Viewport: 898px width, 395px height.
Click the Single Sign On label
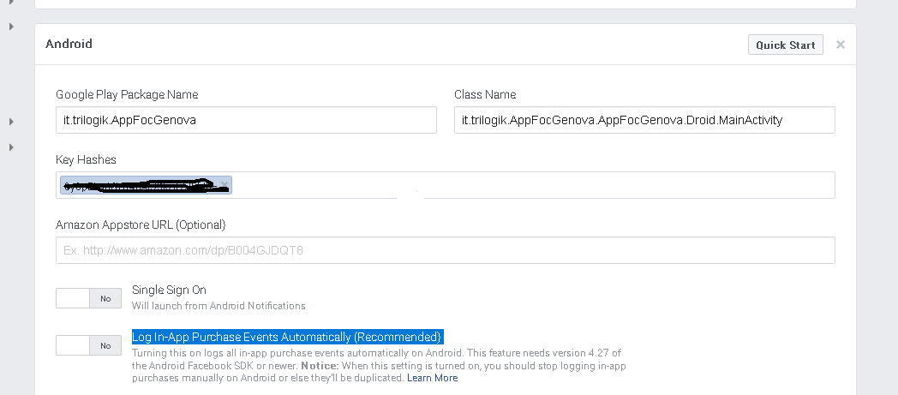(x=169, y=290)
